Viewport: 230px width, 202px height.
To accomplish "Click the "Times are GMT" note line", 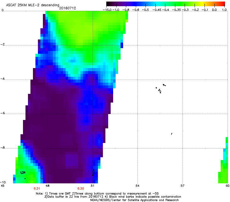I will point(97,194).
